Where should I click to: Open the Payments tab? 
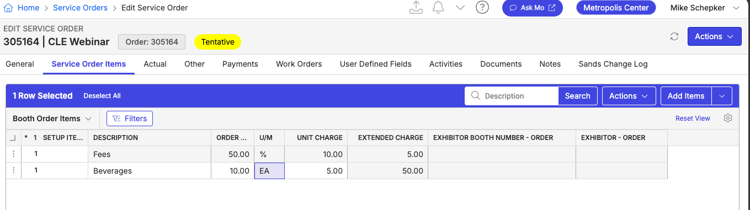coord(240,64)
